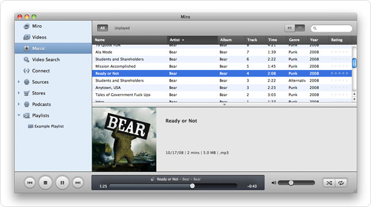Skip to previous track
Screen dimensions: 371x207
(x=30, y=183)
